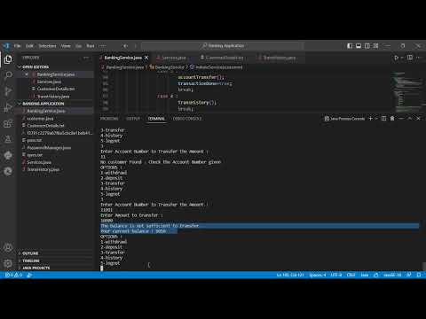Click the Banking Application command center search
Image resolution: width=426 pixels, height=319 pixels.
(223, 46)
